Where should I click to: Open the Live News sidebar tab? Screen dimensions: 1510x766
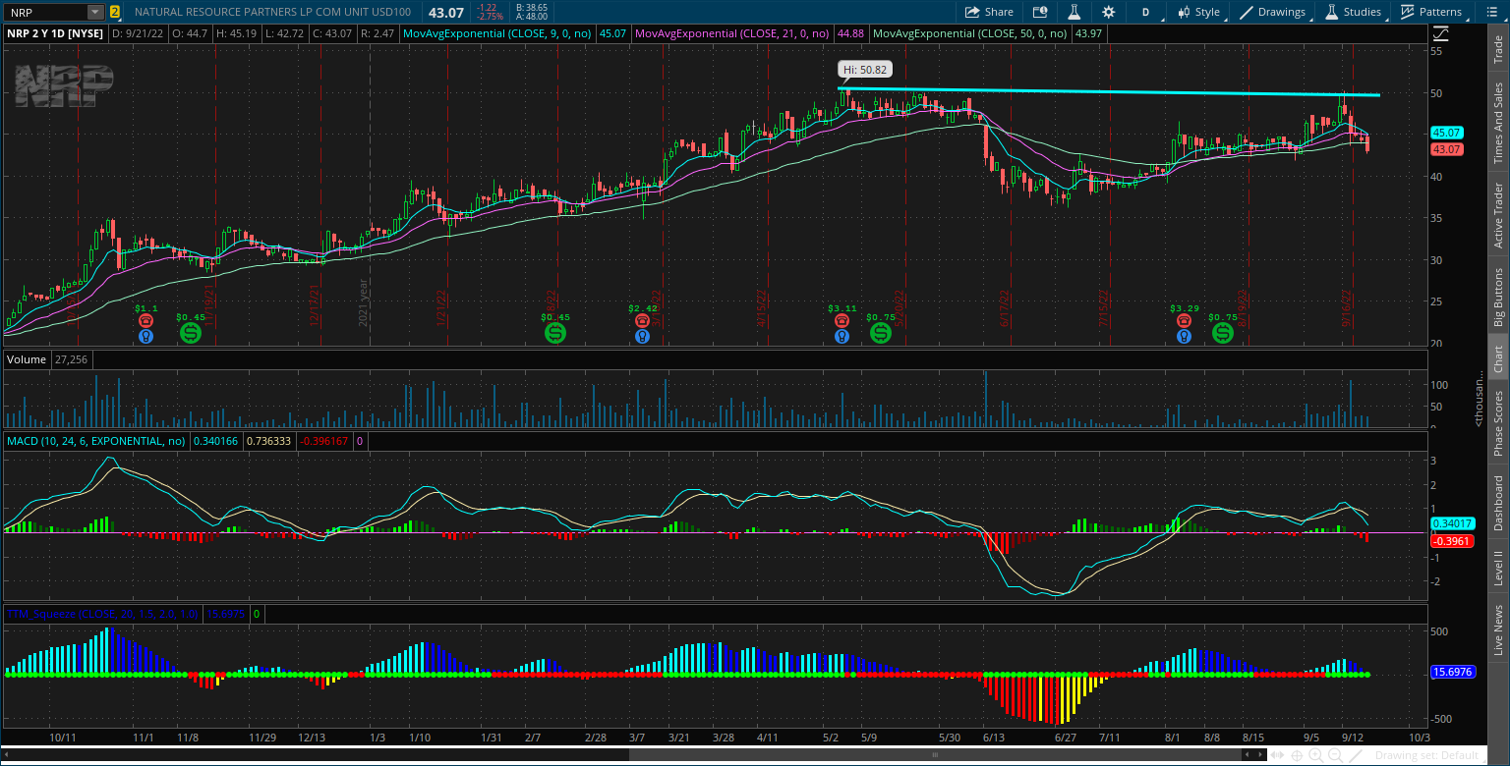1498,630
